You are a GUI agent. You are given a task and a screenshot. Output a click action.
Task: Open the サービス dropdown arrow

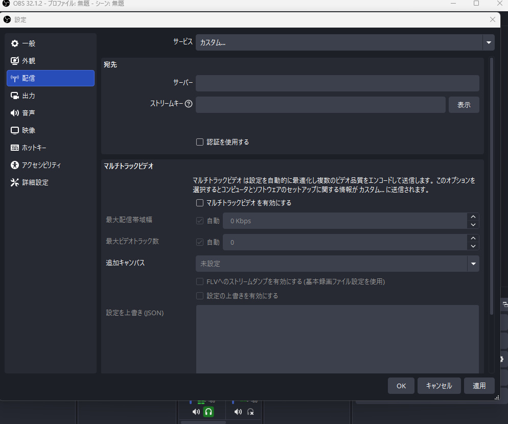click(x=489, y=42)
